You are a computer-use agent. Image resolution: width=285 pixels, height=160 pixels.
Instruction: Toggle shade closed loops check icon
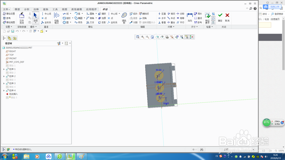pyautogui.click(x=213, y=22)
